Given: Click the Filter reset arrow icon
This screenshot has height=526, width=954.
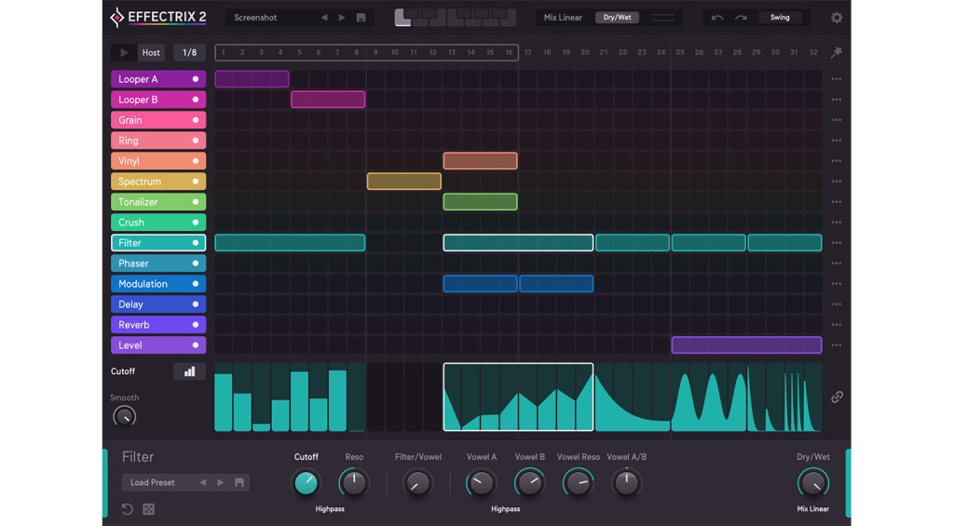Looking at the screenshot, I should (127, 509).
